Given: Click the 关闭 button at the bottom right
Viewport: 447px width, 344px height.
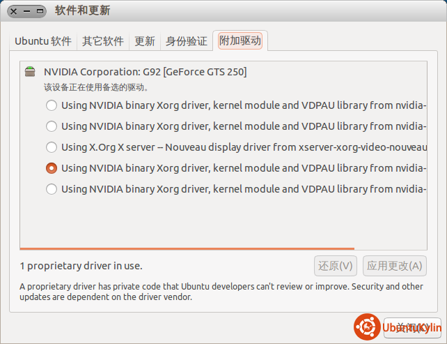Looking at the screenshot, I should click(x=404, y=327).
